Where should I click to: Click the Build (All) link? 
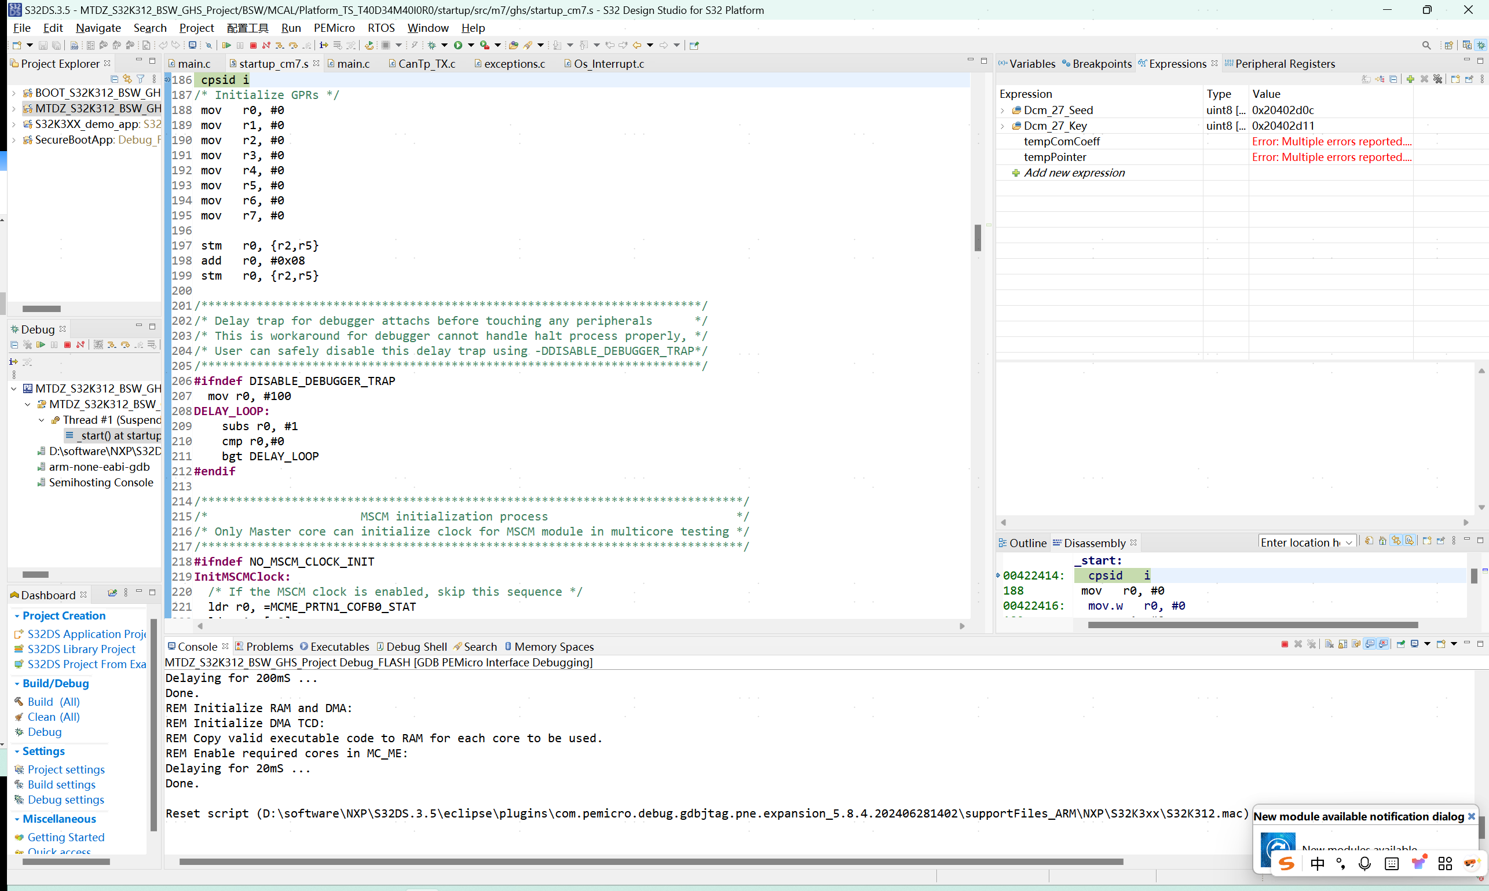[53, 701]
